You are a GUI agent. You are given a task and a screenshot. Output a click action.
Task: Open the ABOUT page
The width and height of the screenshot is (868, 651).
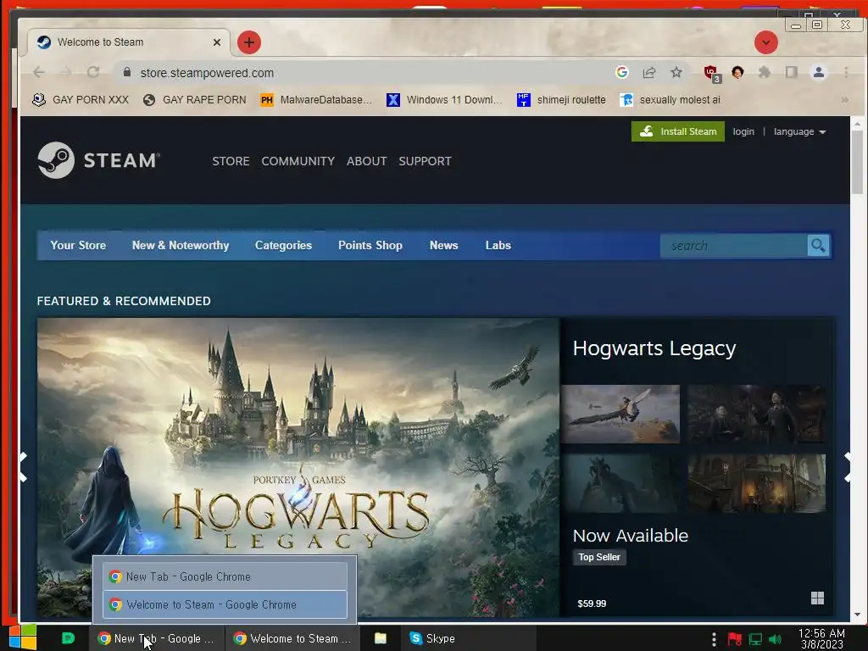(x=366, y=161)
